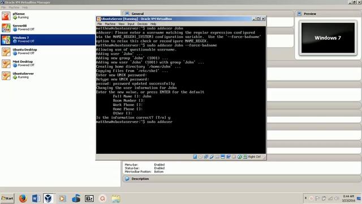Open Devices menu in UbuntuServer window
The image size is (362, 204).
click(x=142, y=24)
